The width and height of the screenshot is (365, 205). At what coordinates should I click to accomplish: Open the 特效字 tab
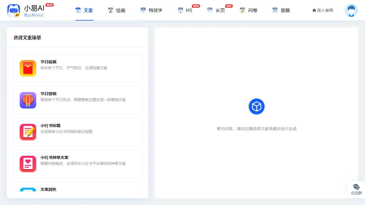(x=152, y=10)
